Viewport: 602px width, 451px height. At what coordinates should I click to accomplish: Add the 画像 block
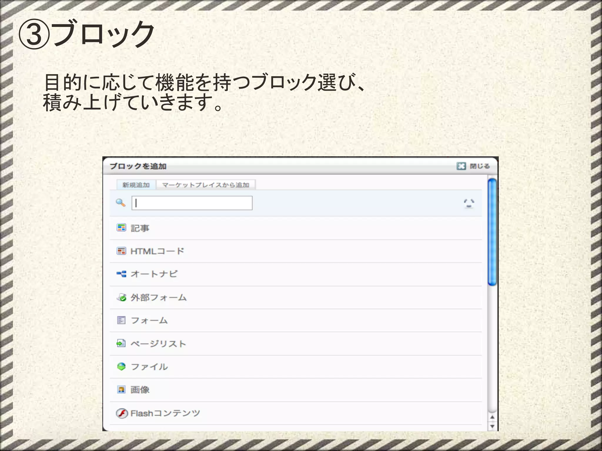[296, 390]
